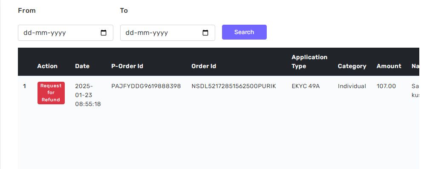Select Order Id NSDL5217285156250OPURIK cell
Screen dimensions: 421x169
pos(234,86)
